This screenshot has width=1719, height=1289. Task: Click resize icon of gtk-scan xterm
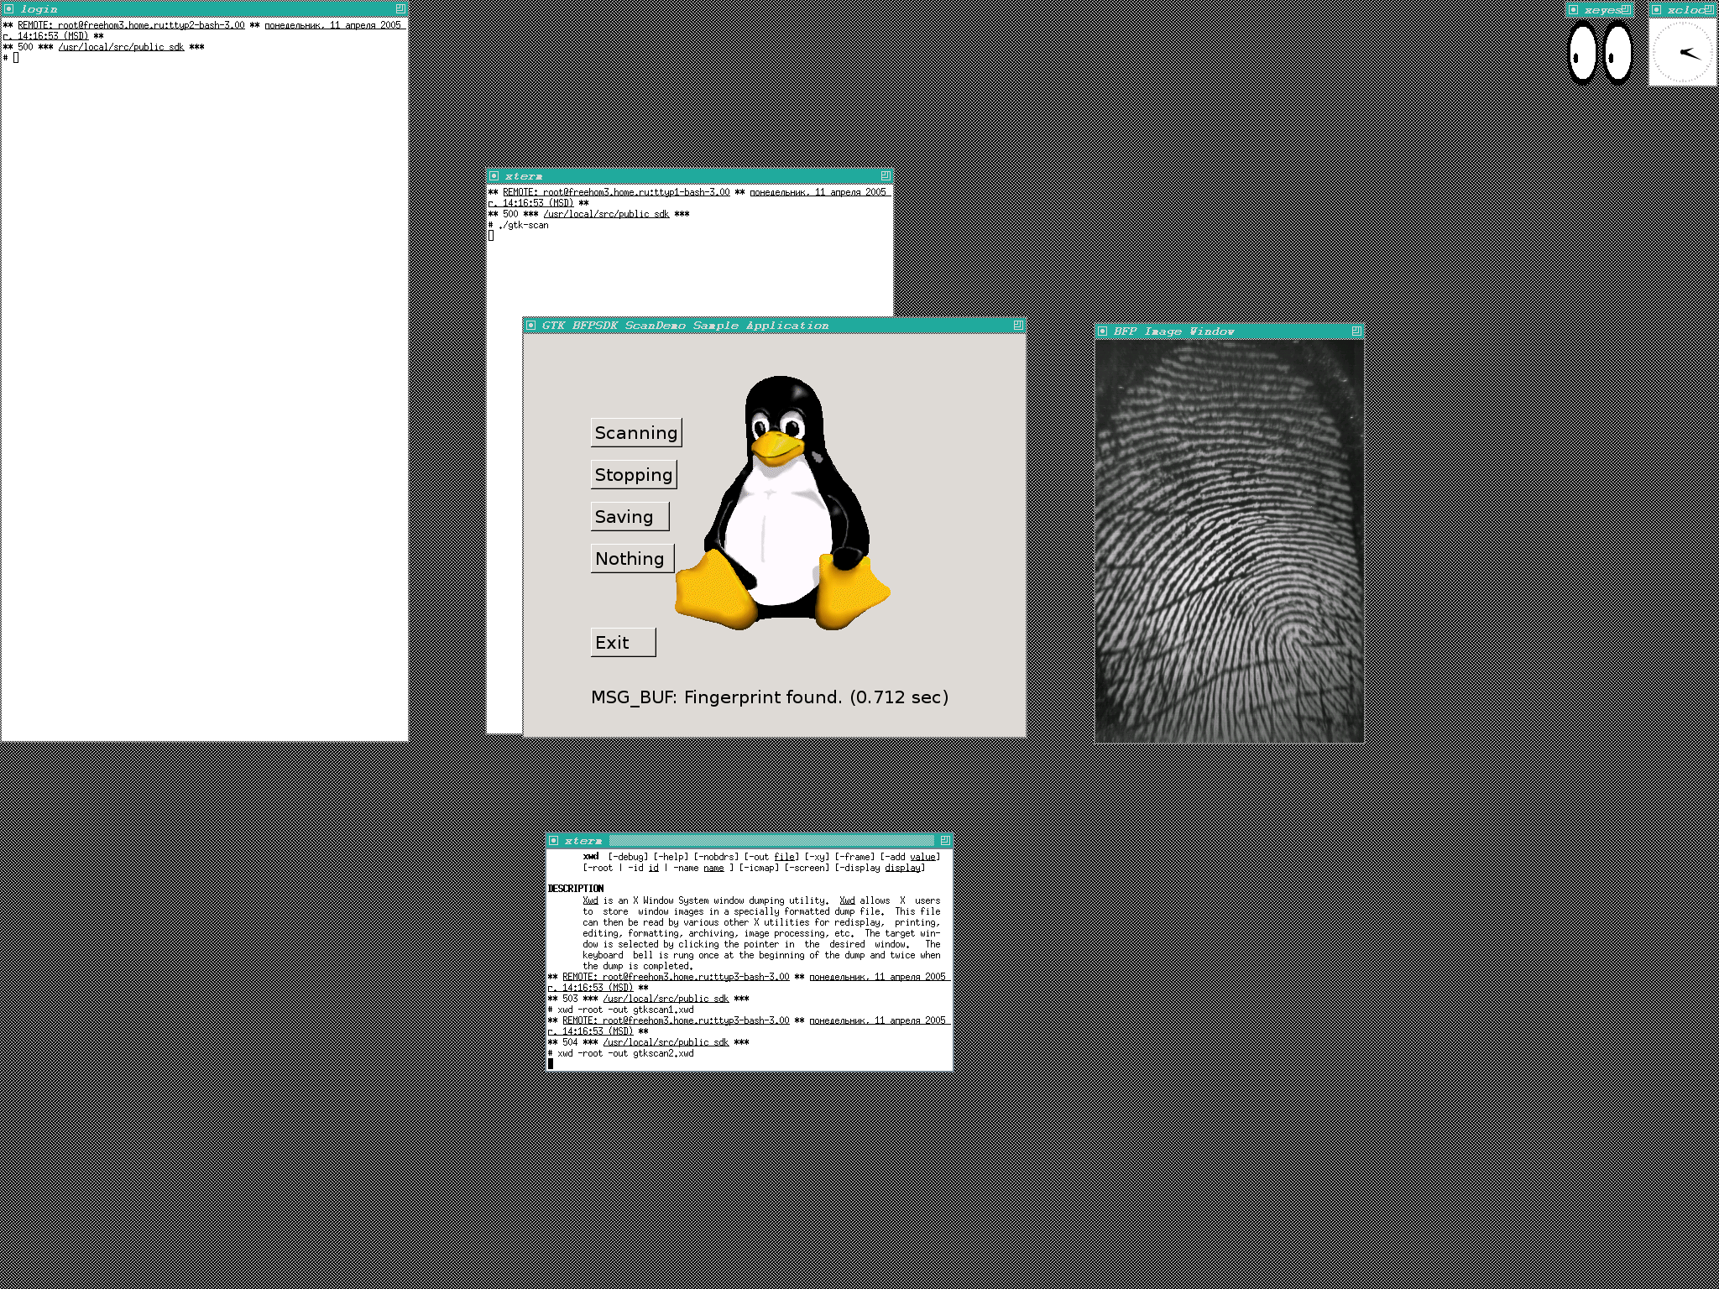[x=886, y=175]
